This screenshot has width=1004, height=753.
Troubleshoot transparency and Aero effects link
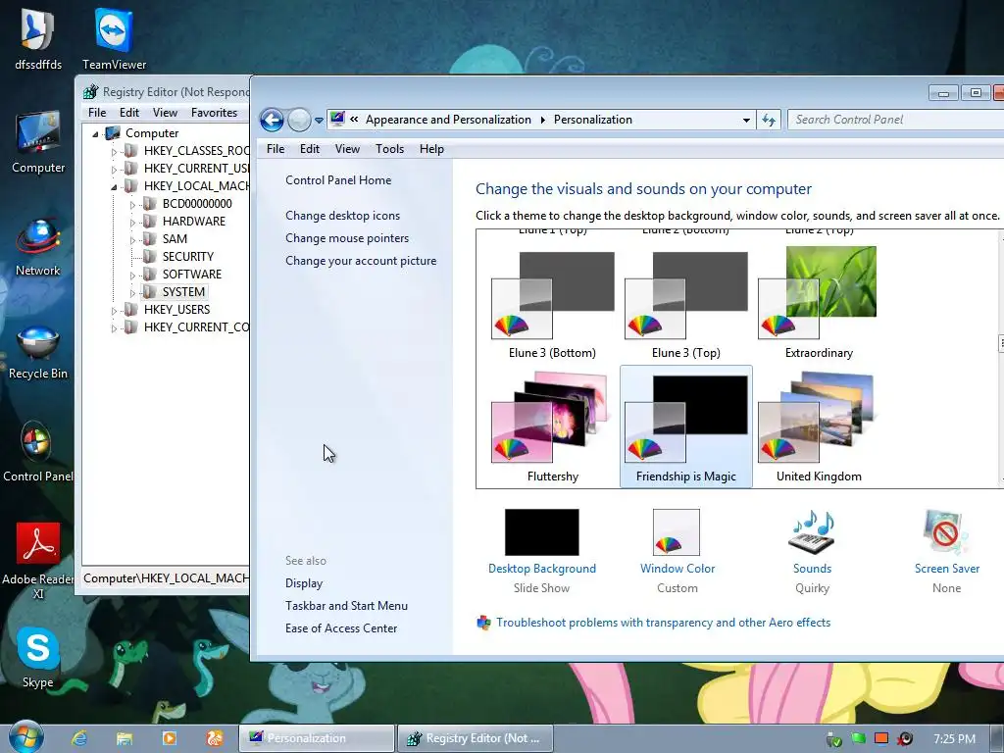point(663,623)
